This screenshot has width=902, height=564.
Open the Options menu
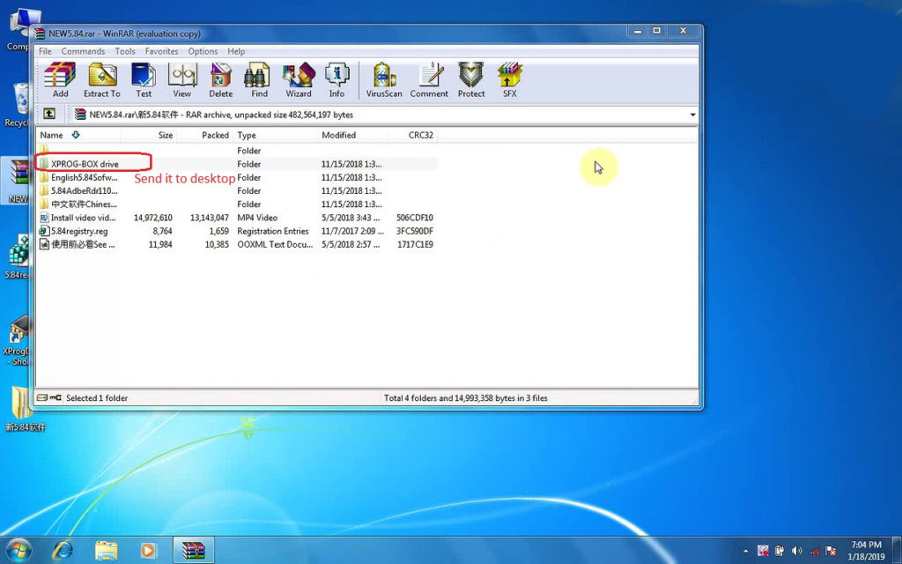click(203, 51)
